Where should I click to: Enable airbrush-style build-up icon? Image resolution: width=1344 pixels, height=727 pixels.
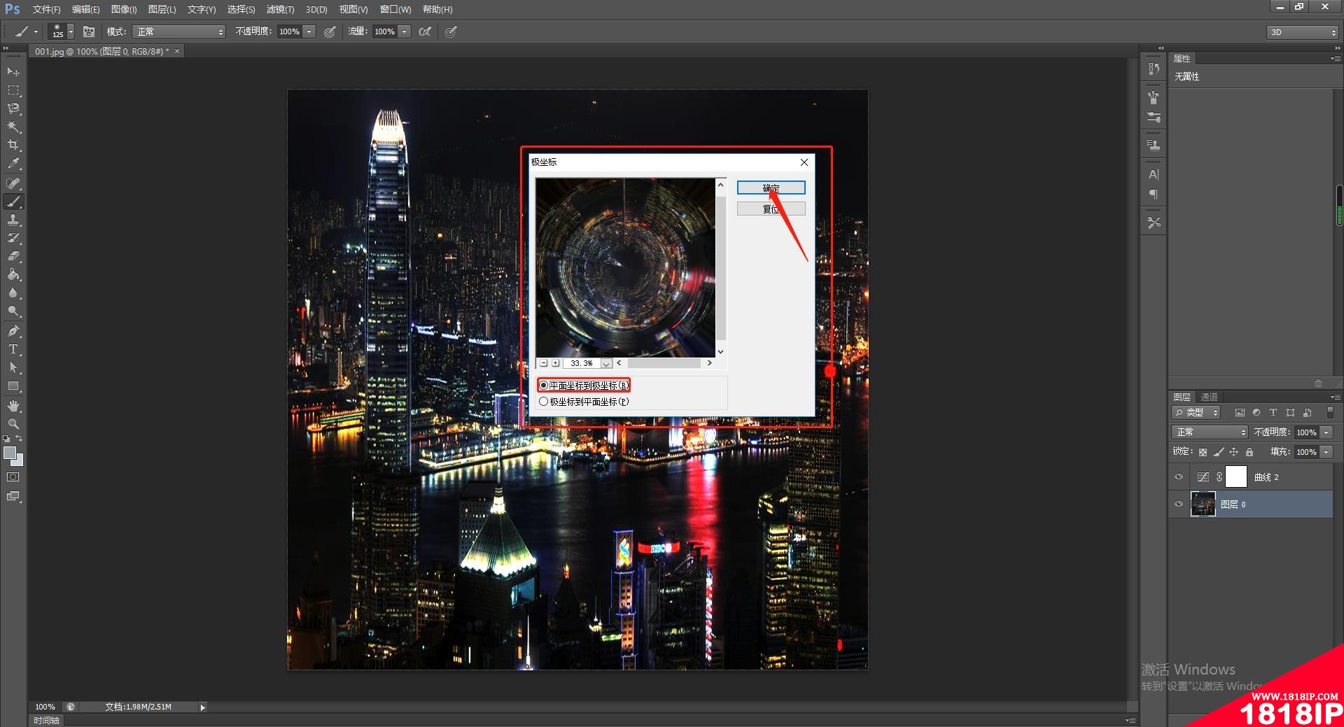(x=425, y=31)
